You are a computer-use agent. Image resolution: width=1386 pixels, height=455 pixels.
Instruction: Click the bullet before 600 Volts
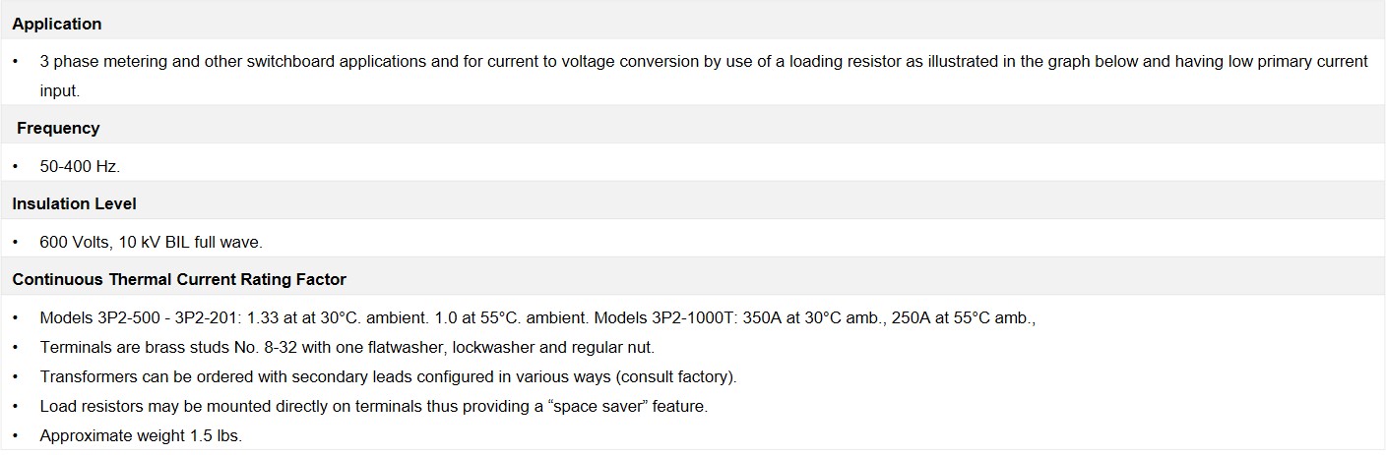(16, 242)
